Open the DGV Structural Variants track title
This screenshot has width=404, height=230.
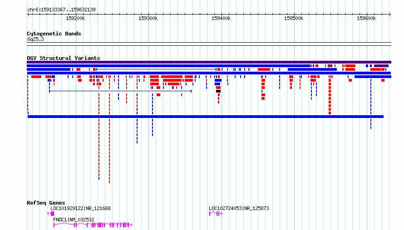[64, 58]
